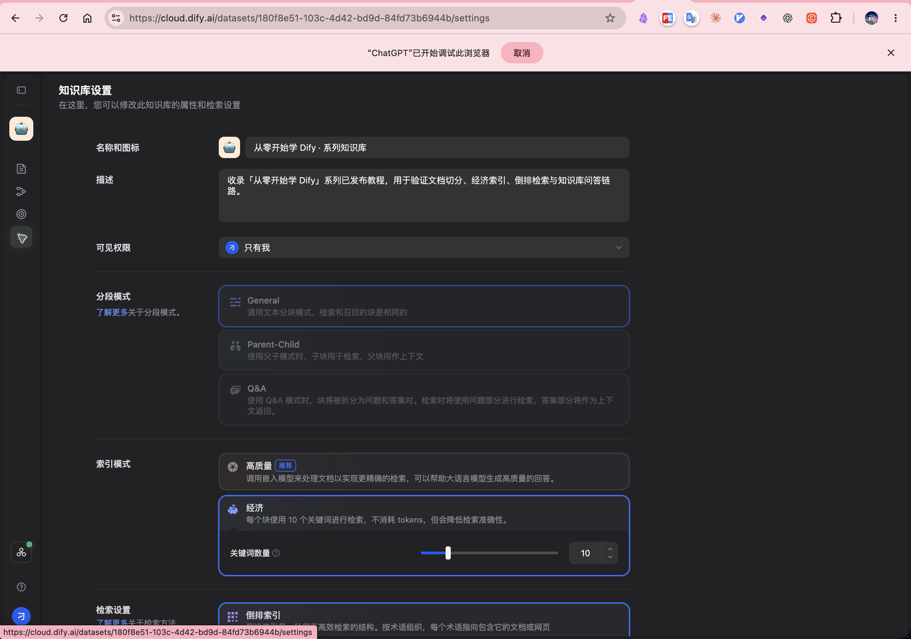Go back to previous page
The image size is (911, 639).
coord(15,18)
